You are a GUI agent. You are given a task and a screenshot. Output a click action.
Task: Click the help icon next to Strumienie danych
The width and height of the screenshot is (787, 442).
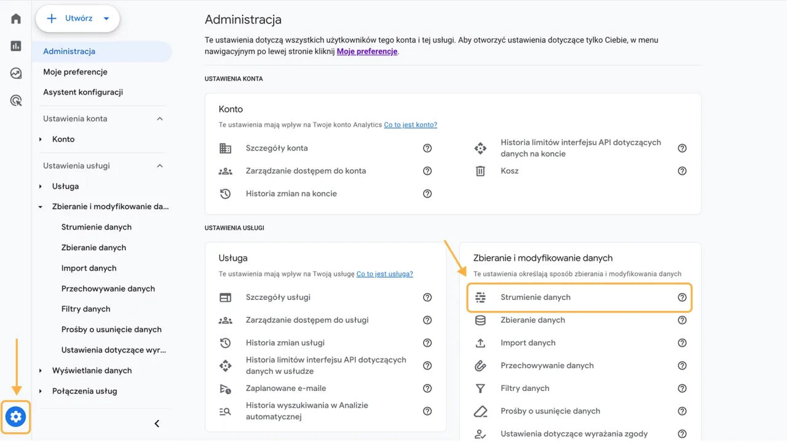(x=682, y=297)
